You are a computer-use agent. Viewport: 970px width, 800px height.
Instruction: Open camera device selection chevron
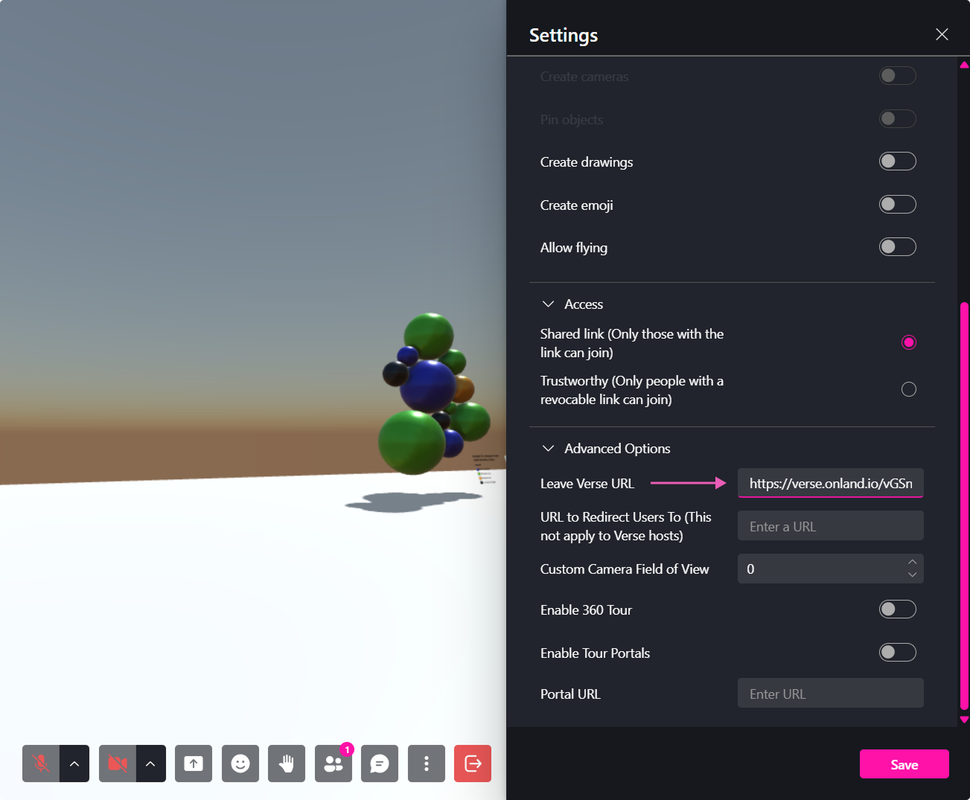pos(151,764)
